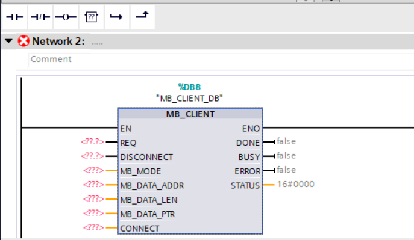Click the network Comment field

click(221, 60)
